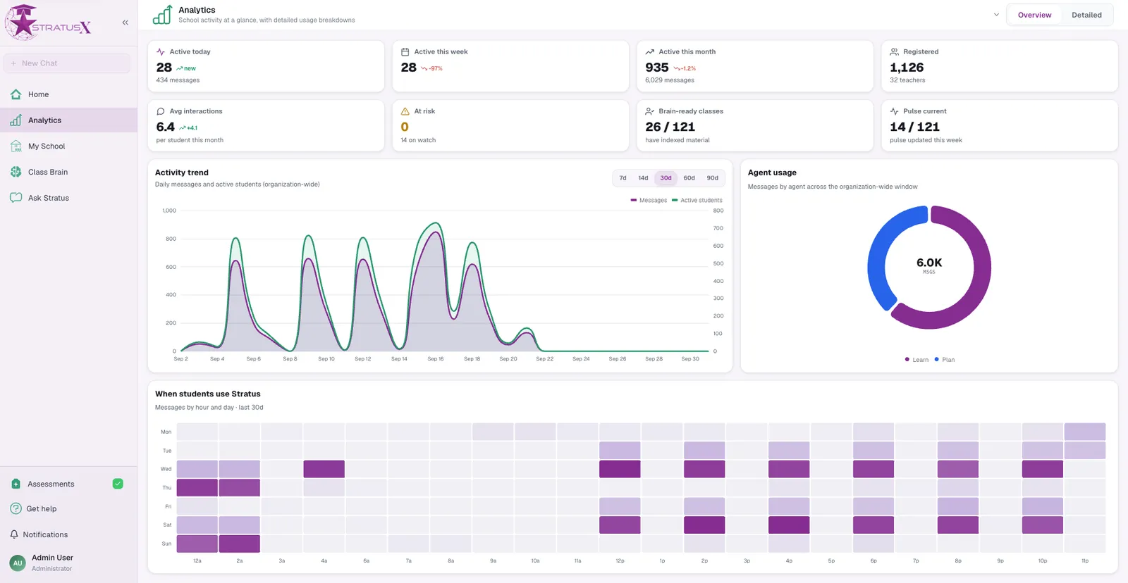Open the Ask Stratus chat icon

[16, 198]
